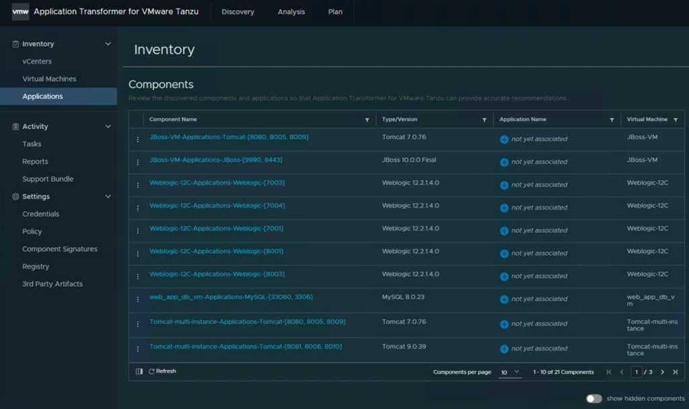Click the Settings gear icon in sidebar
Screen dimensions: 689x409
(15, 196)
